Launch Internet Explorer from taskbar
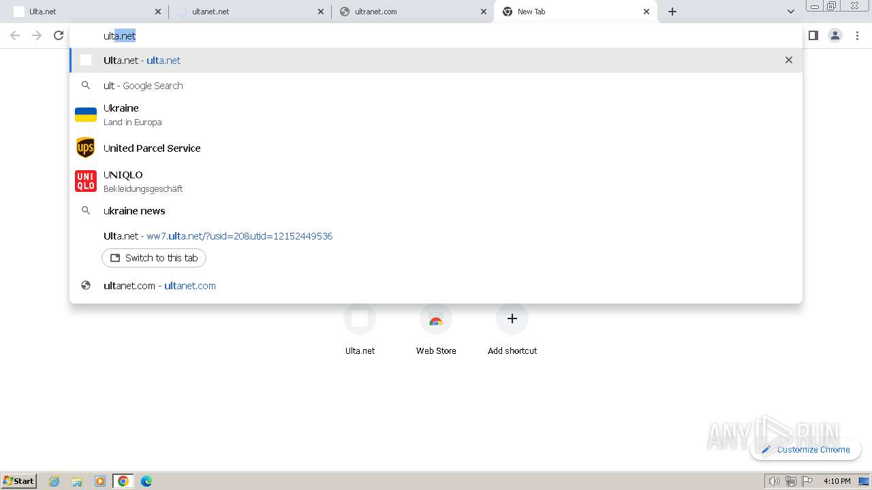The image size is (872, 490). [54, 481]
